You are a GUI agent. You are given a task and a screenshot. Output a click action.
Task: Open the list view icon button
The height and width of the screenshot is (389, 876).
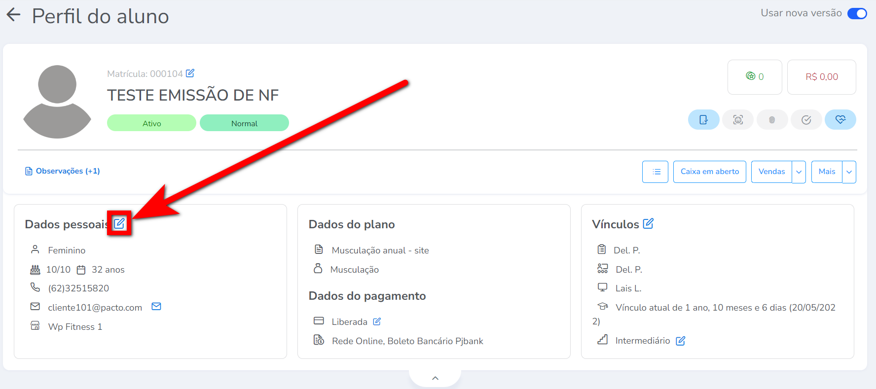click(x=655, y=172)
